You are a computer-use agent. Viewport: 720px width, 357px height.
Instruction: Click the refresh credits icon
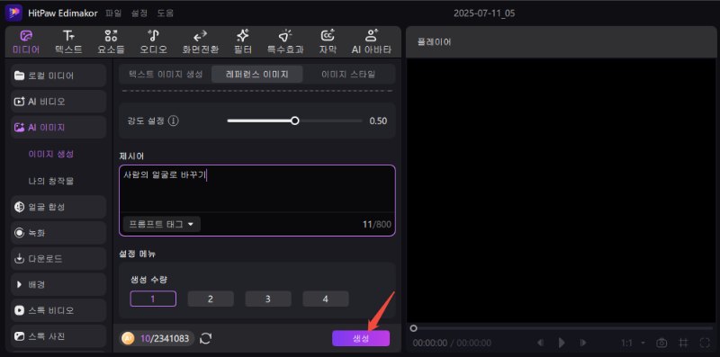(206, 339)
